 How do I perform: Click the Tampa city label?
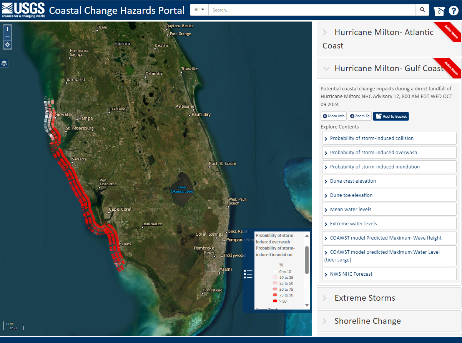[x=86, y=118]
